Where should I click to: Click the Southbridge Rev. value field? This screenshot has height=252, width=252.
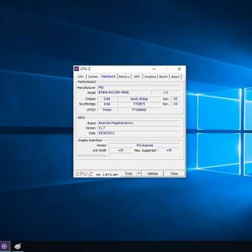click(x=175, y=104)
